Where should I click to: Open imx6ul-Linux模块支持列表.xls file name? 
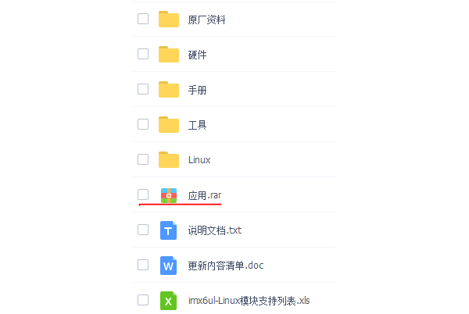point(250,301)
